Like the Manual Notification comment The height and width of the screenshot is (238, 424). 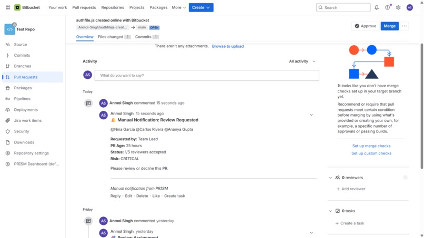pos(156,196)
